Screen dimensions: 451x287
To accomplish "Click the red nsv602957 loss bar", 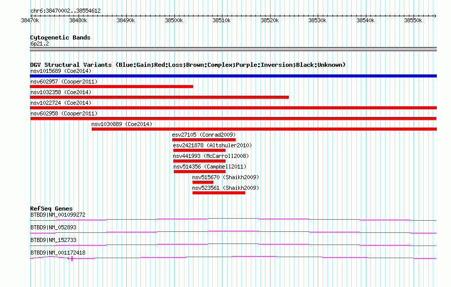I will click(x=111, y=87).
